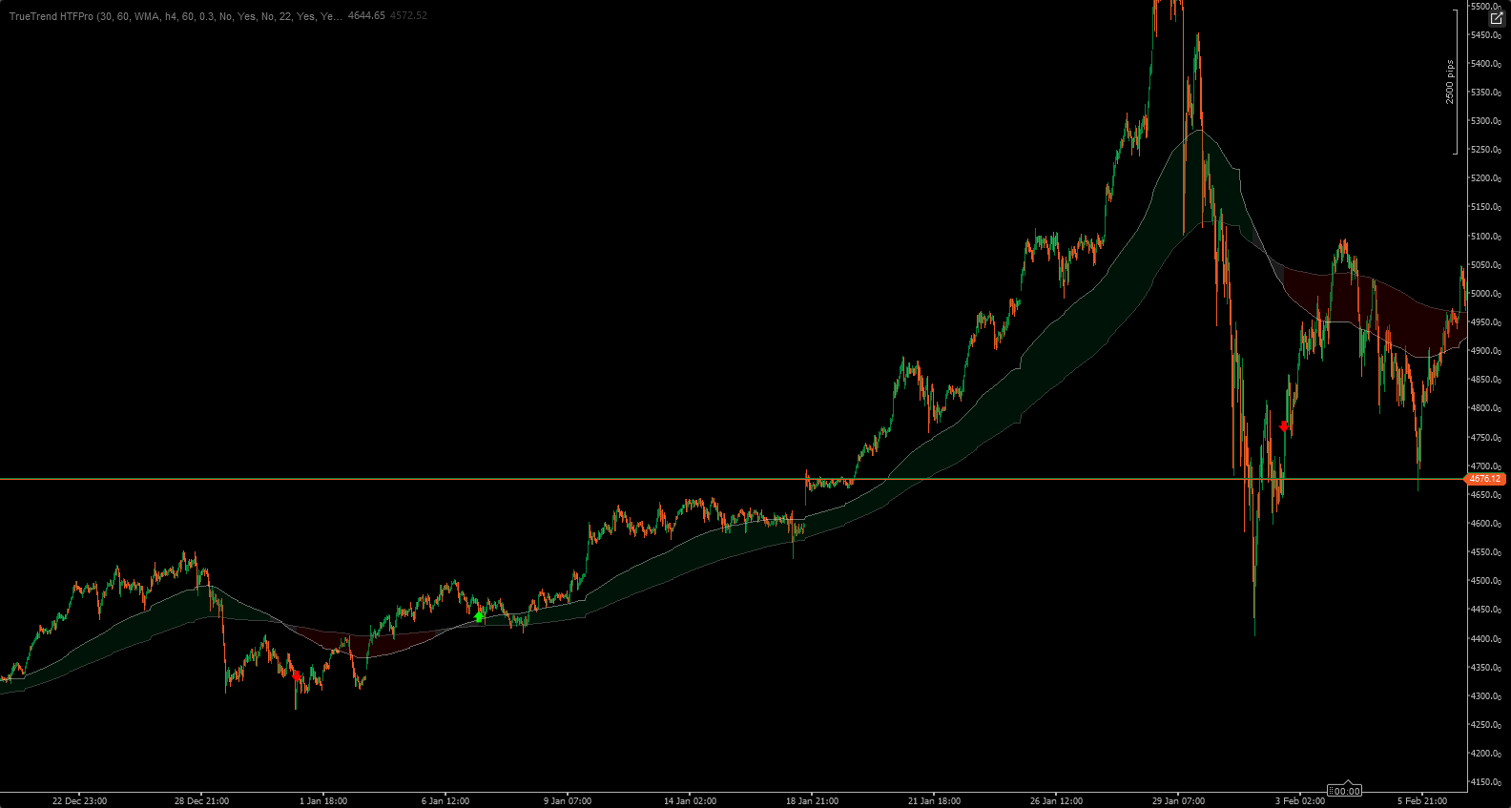The height and width of the screenshot is (808, 1511).
Task: Click the 9 Jan 07:00 time label
Action: click(x=568, y=800)
